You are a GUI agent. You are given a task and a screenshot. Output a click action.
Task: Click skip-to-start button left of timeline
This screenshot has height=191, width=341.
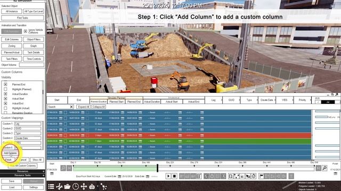click(x=69, y=168)
